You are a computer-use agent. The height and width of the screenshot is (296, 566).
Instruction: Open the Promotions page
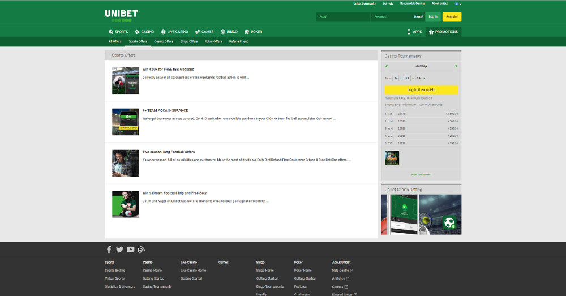(x=443, y=32)
